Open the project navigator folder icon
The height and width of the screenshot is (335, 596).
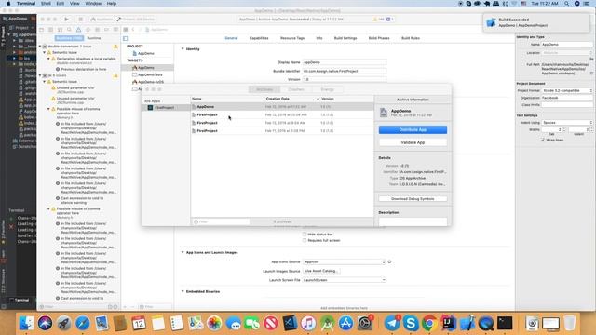41,30
